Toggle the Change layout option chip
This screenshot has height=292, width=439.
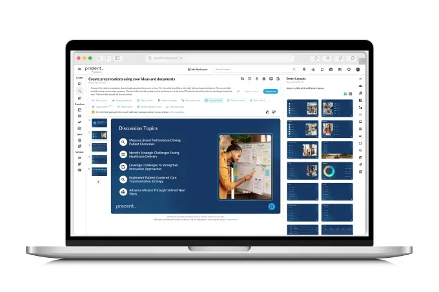pos(214,101)
